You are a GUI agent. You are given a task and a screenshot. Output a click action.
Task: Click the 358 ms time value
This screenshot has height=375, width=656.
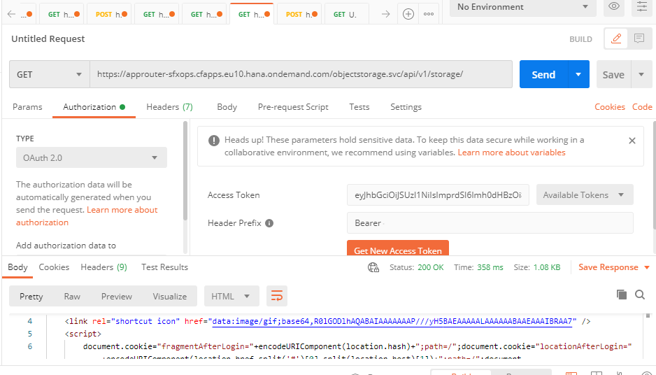(490, 267)
